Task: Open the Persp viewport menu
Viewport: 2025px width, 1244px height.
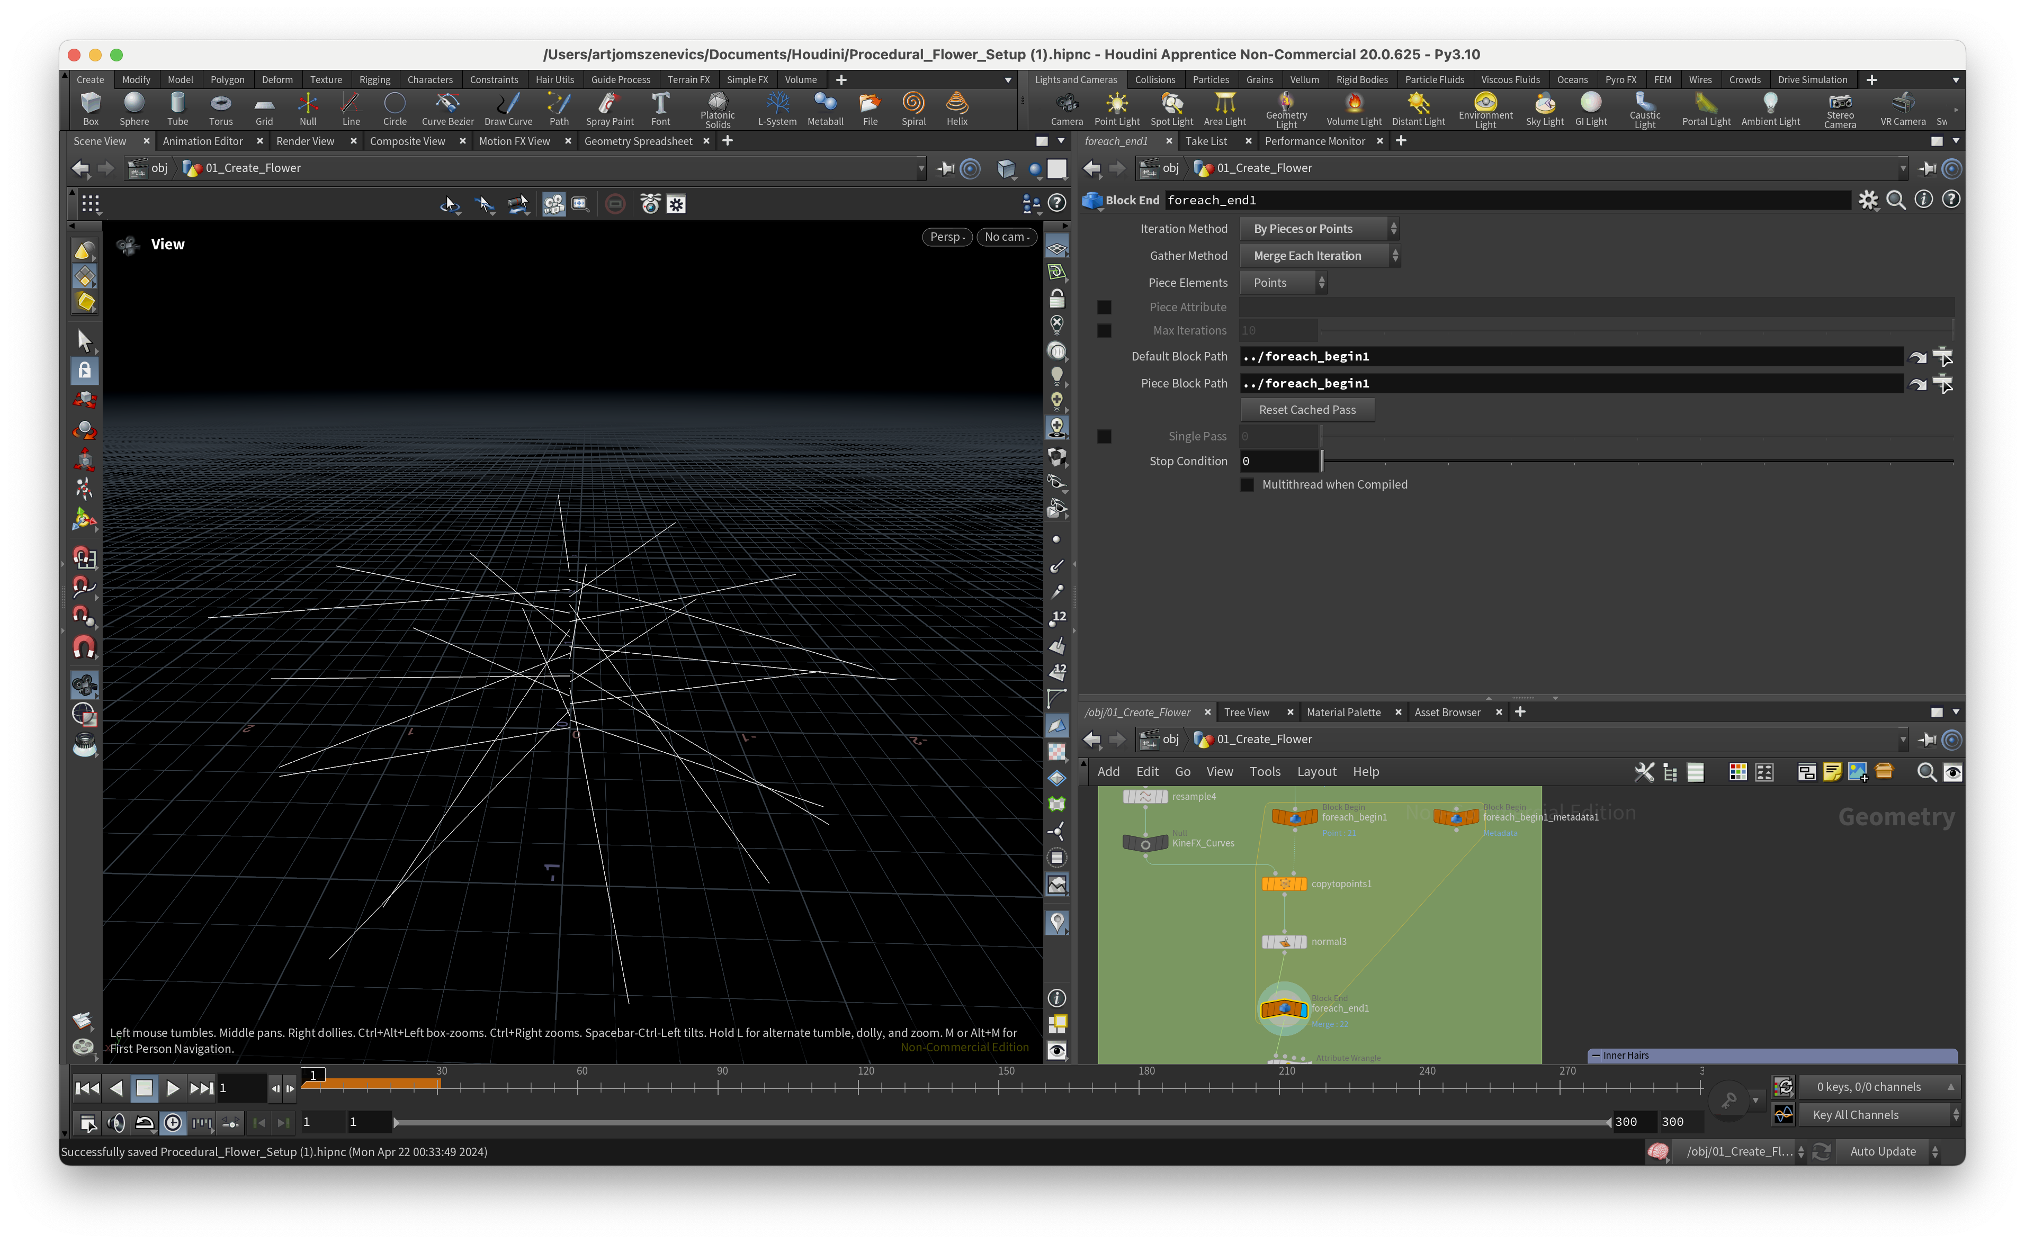Action: point(947,237)
